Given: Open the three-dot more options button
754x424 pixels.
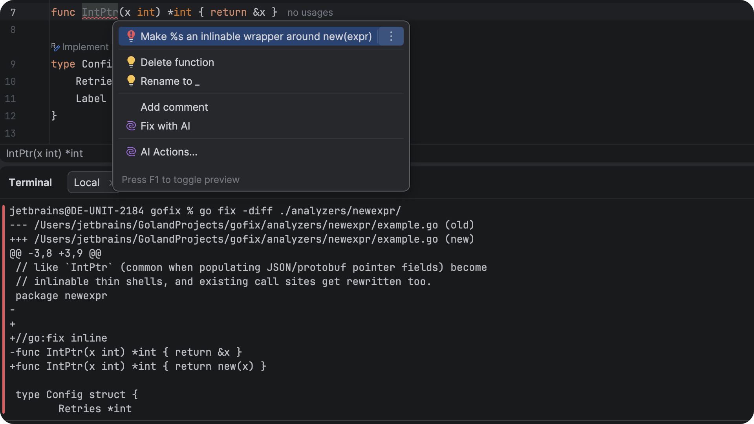Looking at the screenshot, I should pos(391,36).
